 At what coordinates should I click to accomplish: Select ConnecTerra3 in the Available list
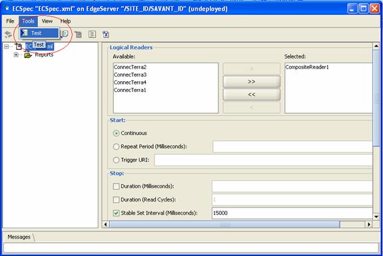(x=130, y=74)
